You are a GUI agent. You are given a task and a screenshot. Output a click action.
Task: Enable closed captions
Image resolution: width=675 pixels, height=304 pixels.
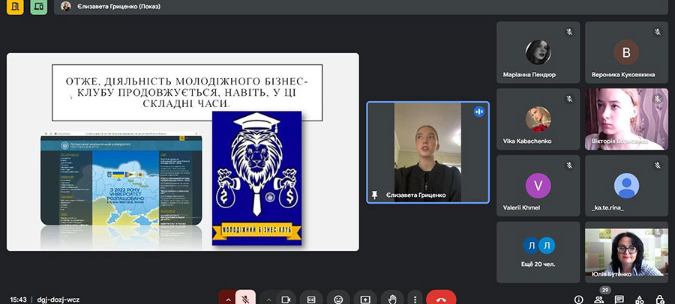311,299
